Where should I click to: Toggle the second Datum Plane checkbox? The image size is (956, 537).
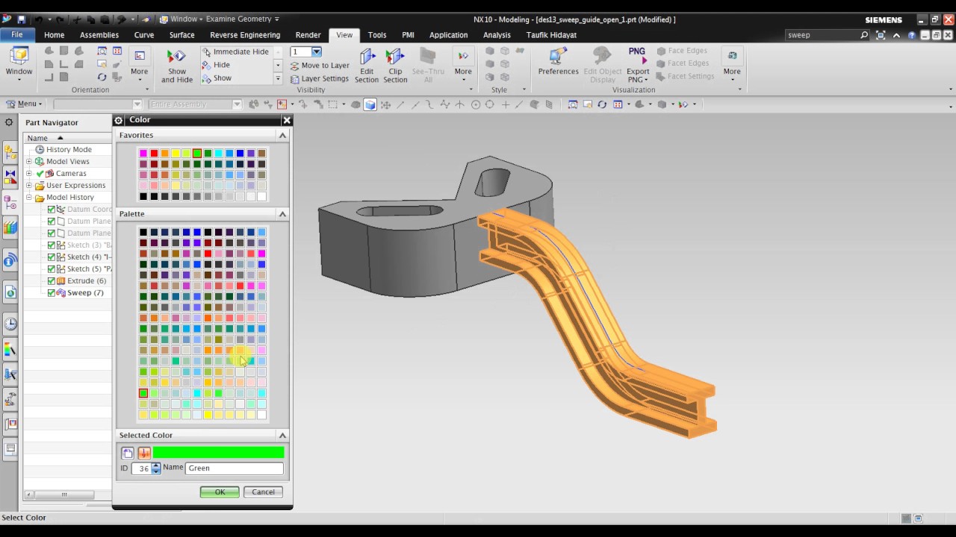pyautogui.click(x=52, y=233)
